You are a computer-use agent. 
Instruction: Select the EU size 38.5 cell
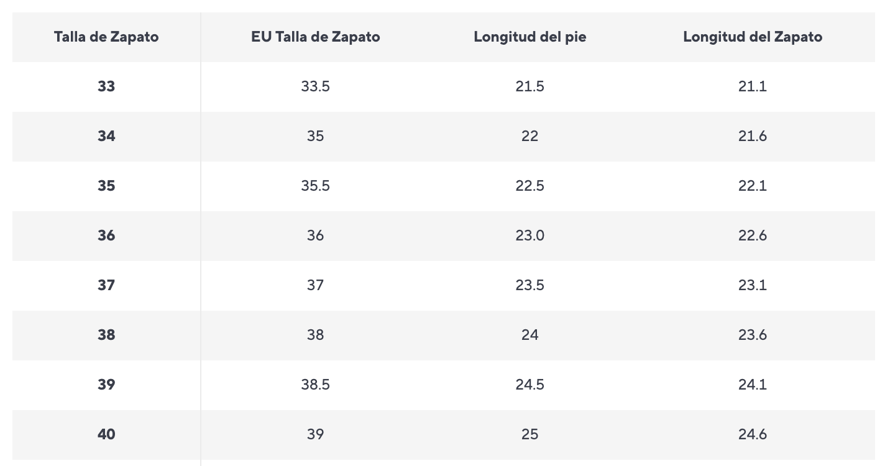(315, 385)
